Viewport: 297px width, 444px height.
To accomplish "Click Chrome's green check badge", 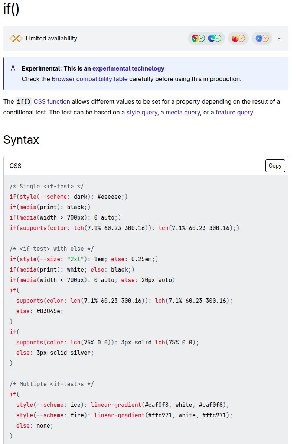I will click(202, 38).
